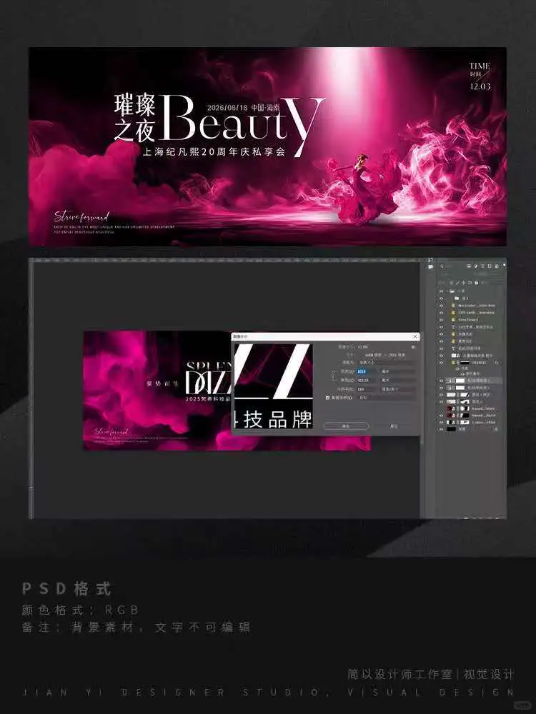Click the smart object icon of Strive forward layer
This screenshot has width=536, height=714.
click(453, 320)
